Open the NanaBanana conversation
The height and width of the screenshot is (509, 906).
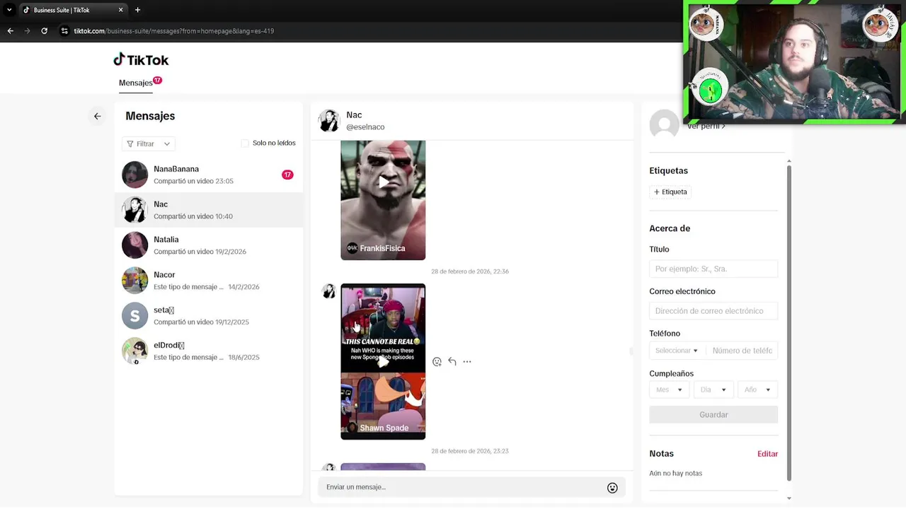pos(209,175)
